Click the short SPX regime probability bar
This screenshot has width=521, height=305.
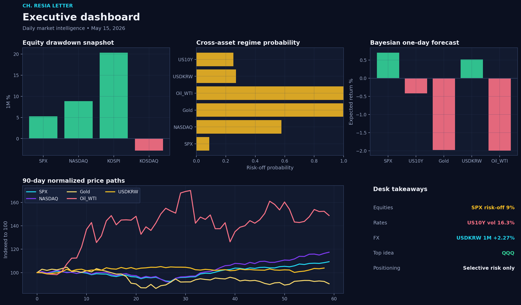[203, 144]
